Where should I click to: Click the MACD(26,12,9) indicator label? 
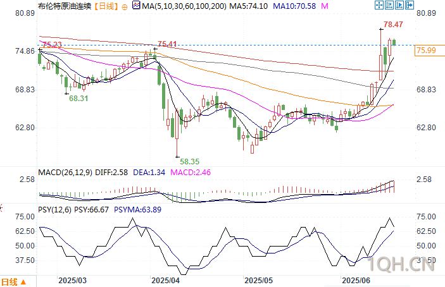click(x=65, y=172)
